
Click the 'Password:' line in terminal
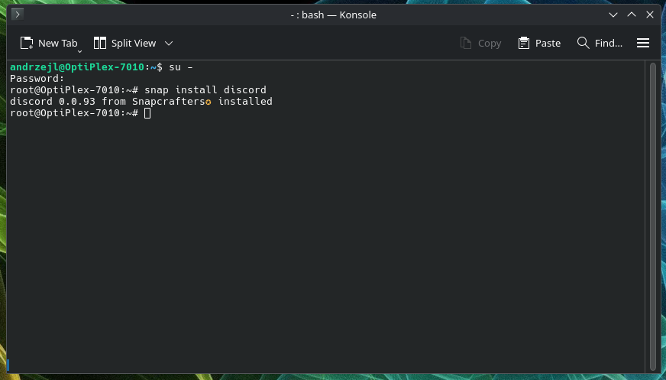coord(37,79)
